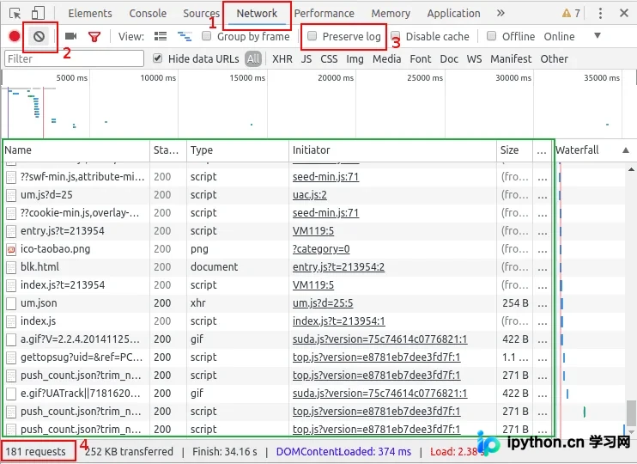This screenshot has height=464, width=637.
Task: Filter requests by Img
Action: coord(355,59)
